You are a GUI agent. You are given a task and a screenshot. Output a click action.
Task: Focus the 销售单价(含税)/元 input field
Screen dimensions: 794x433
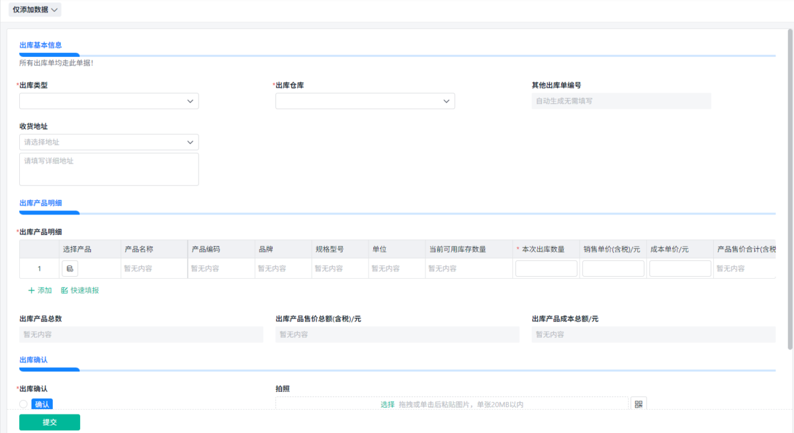coord(613,268)
